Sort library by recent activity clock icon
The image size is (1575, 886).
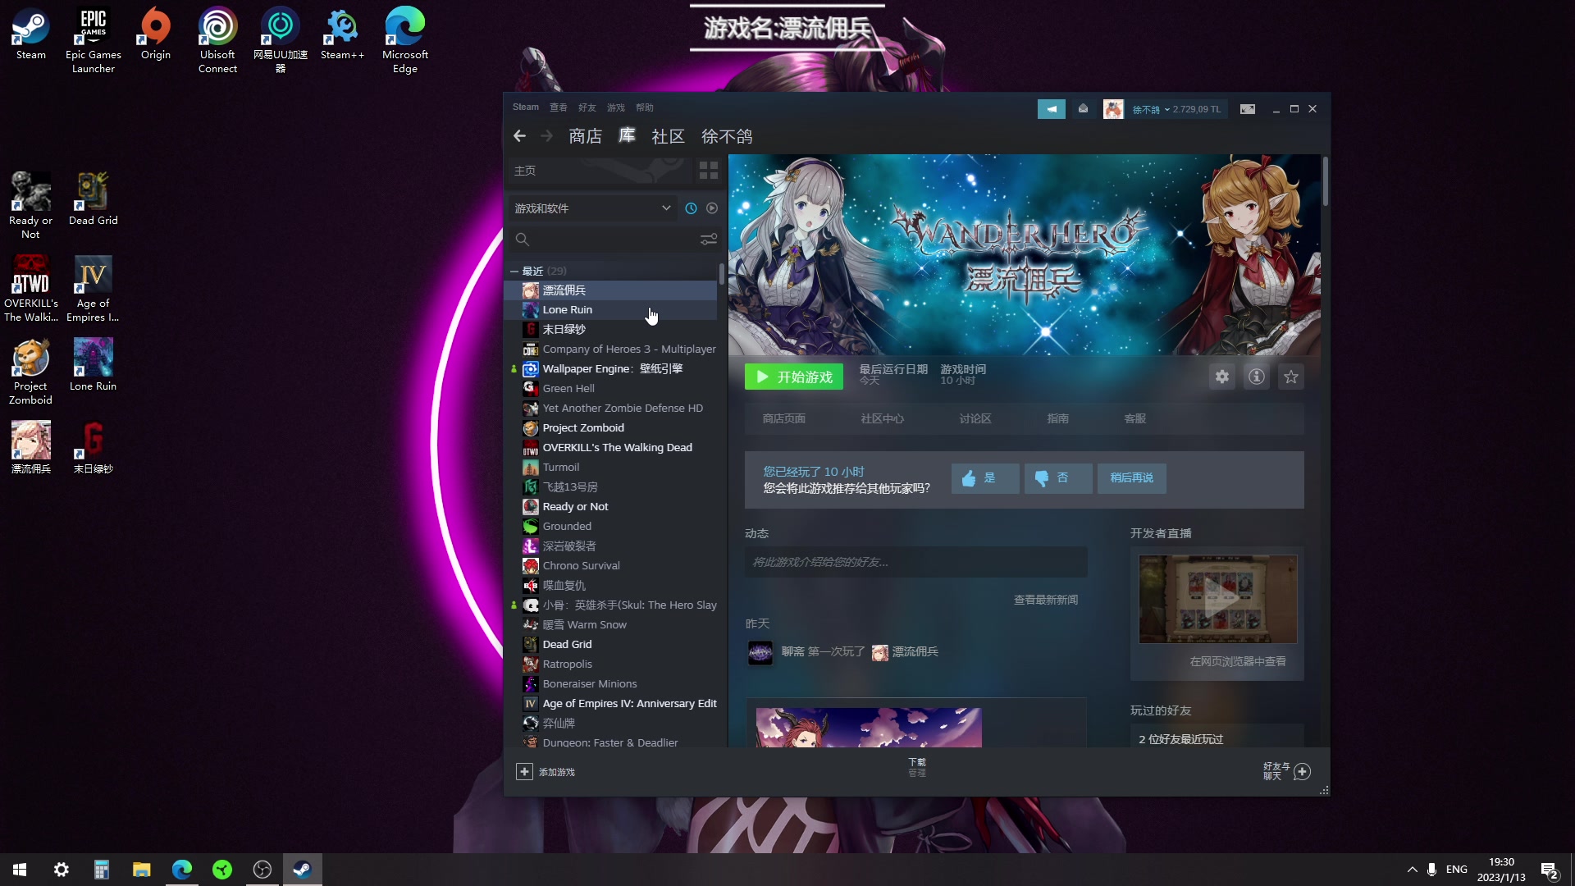pos(691,208)
